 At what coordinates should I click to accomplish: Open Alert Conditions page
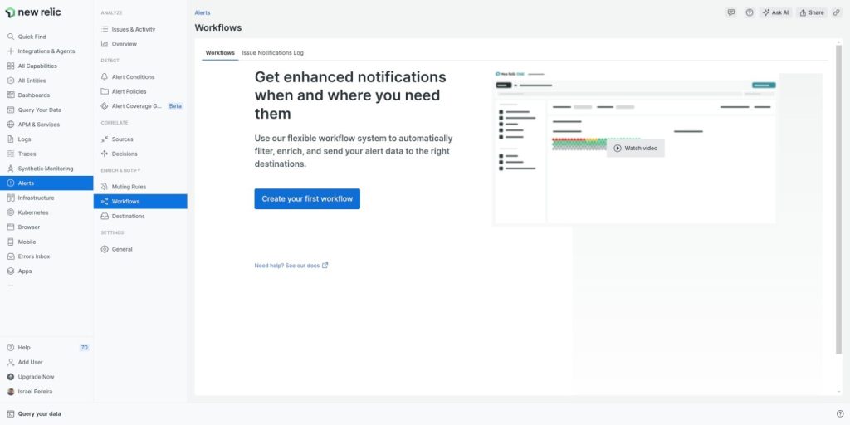coord(133,77)
